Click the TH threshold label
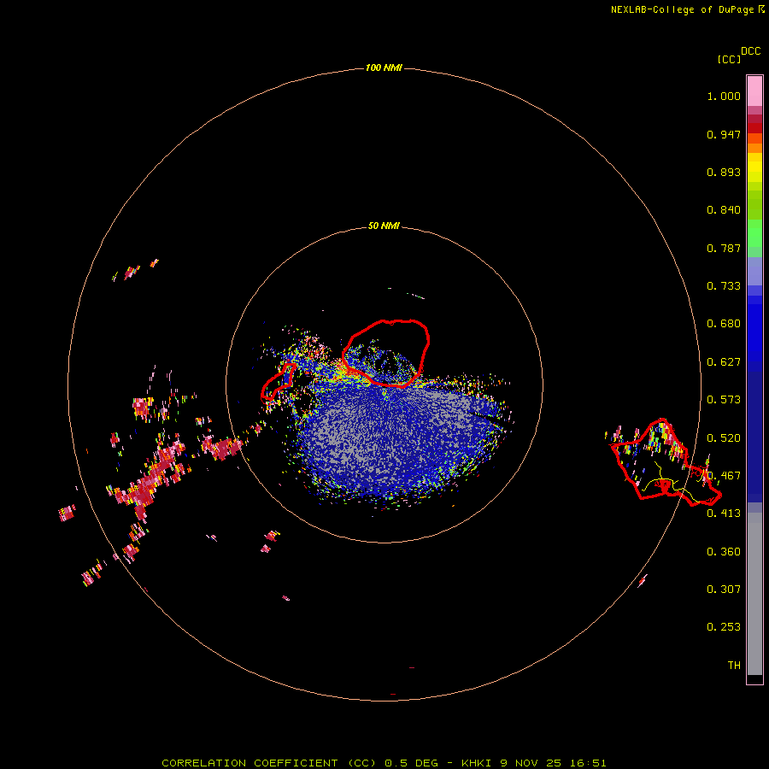The width and height of the screenshot is (769, 769). coord(734,666)
